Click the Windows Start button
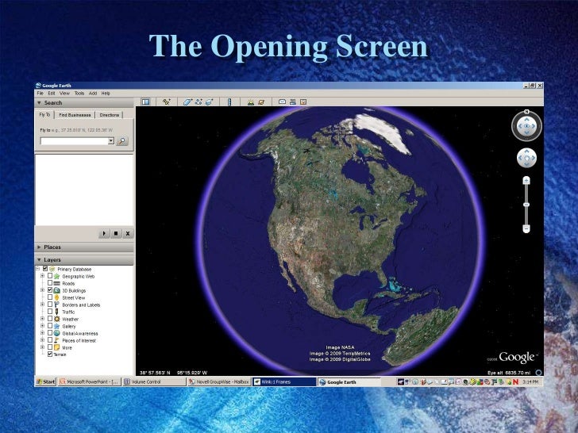Screen dimensions: 578x433 tap(46, 381)
